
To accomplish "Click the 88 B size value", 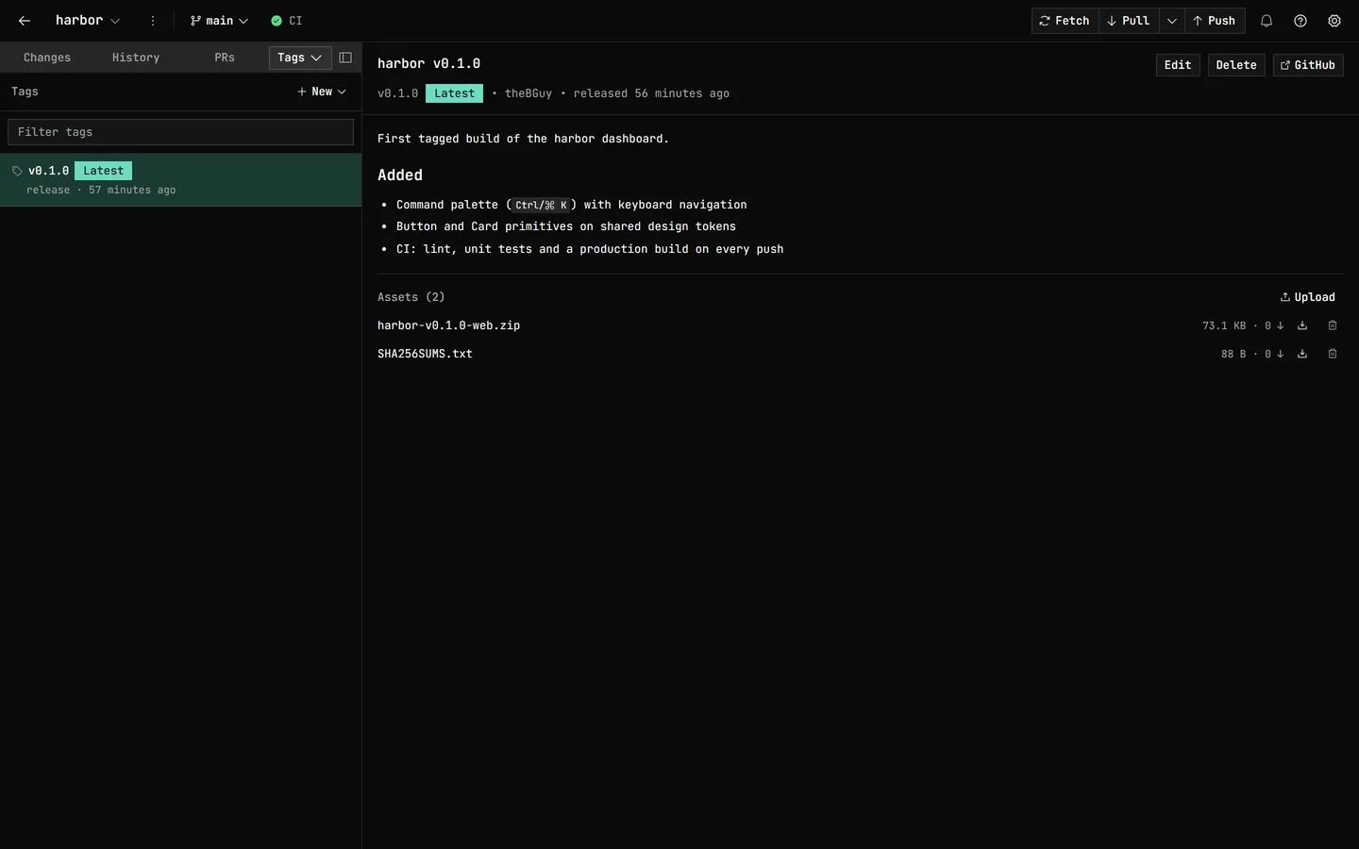I will 1233,354.
